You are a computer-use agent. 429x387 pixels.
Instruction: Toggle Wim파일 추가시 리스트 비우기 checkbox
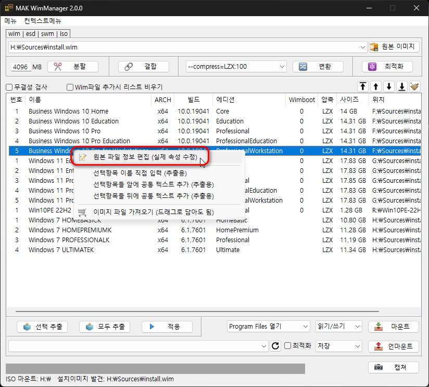click(70, 88)
